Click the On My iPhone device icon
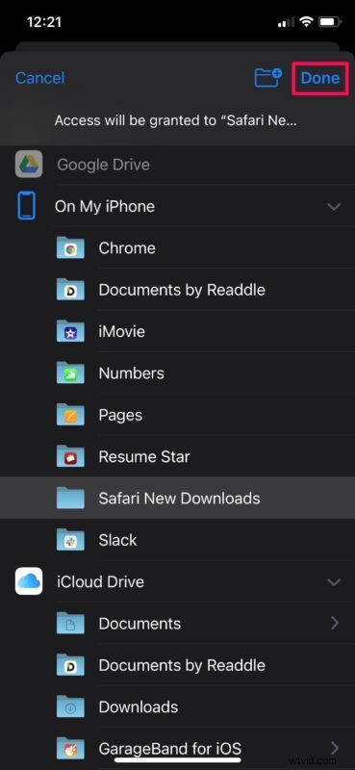 click(x=27, y=206)
